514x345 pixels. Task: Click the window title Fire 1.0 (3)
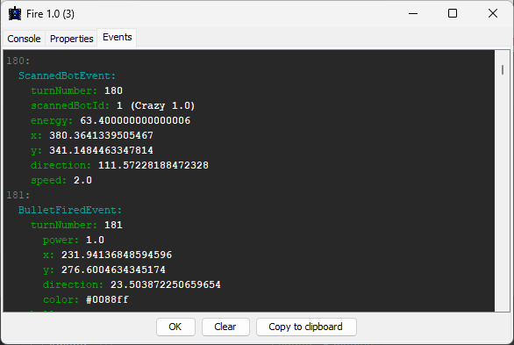tap(51, 14)
